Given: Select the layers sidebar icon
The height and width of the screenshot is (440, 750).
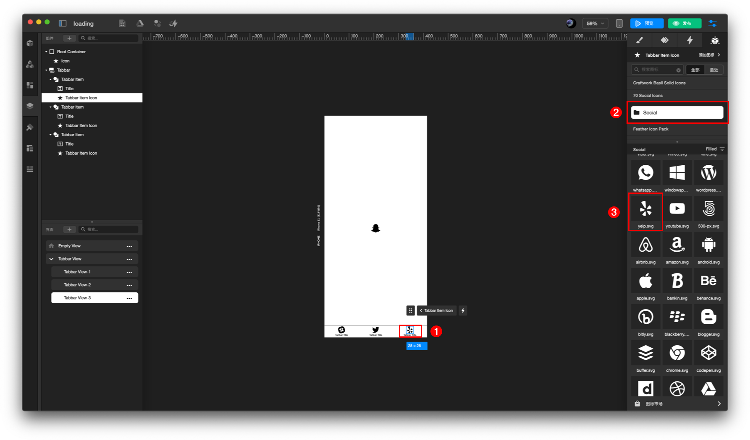Looking at the screenshot, I should (30, 106).
